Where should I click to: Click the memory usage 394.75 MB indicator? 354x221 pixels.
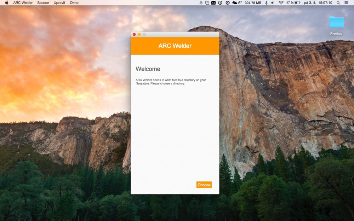pos(253,2)
